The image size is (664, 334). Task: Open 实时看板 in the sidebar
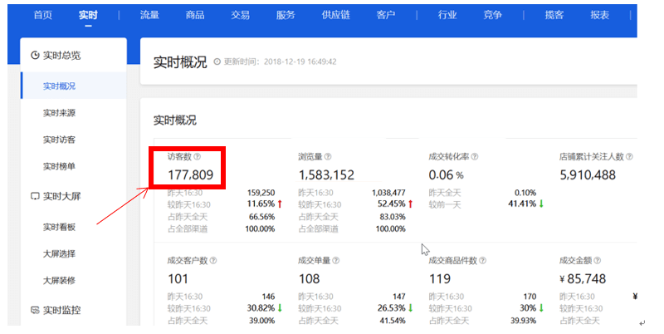[59, 227]
